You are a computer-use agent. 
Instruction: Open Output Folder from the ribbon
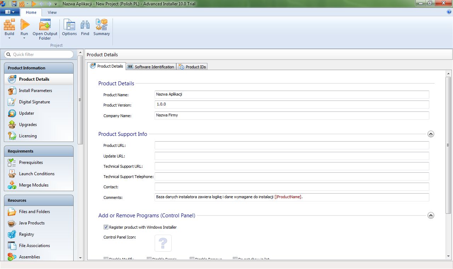pos(45,29)
